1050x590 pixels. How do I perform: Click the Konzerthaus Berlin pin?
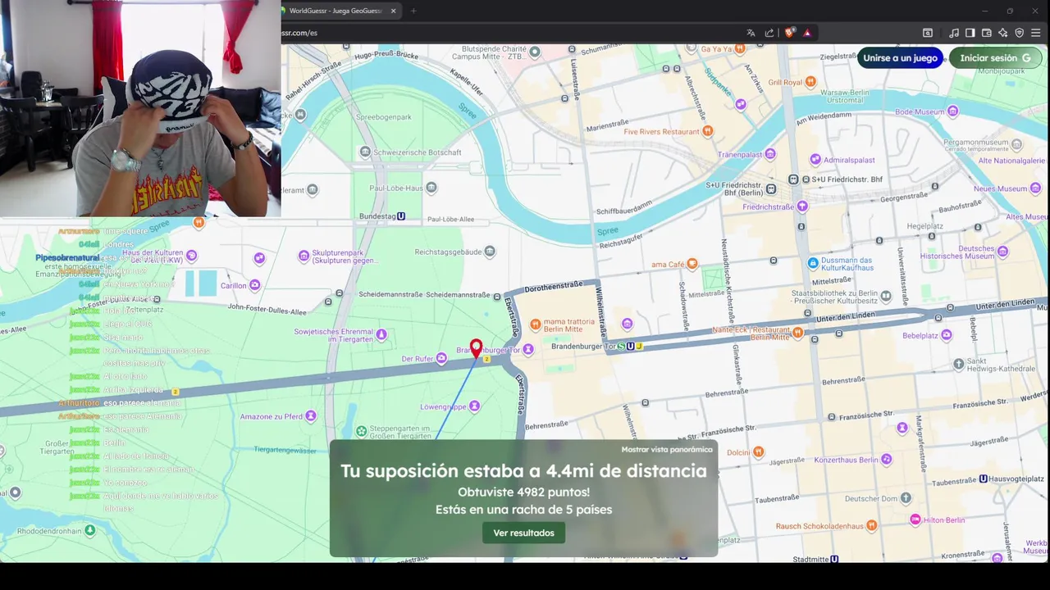coord(885,461)
